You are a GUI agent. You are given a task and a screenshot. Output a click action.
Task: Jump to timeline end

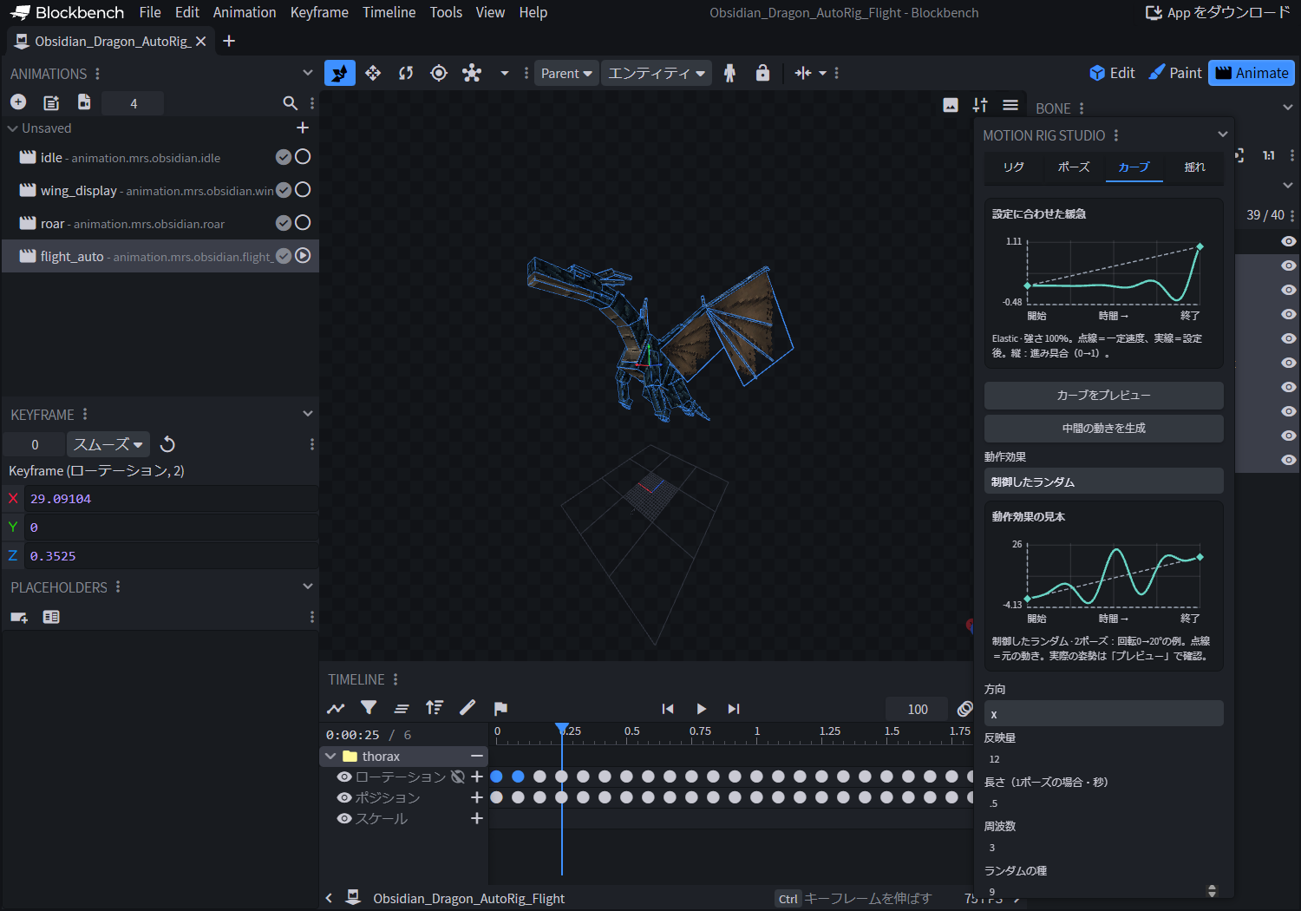click(x=734, y=709)
